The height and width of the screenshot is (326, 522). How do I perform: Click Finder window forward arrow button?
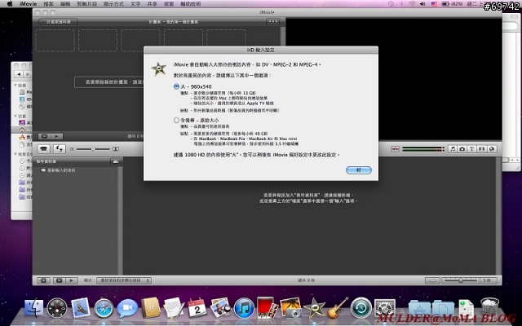pos(28,74)
